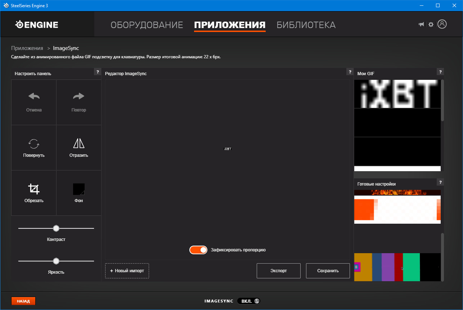Show help for Настроить панель

click(x=98, y=72)
